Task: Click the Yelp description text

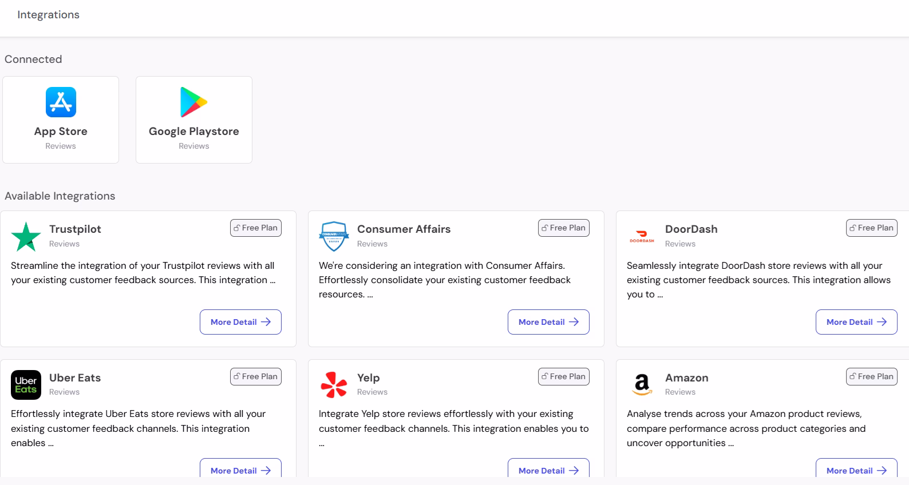Action: pos(453,428)
